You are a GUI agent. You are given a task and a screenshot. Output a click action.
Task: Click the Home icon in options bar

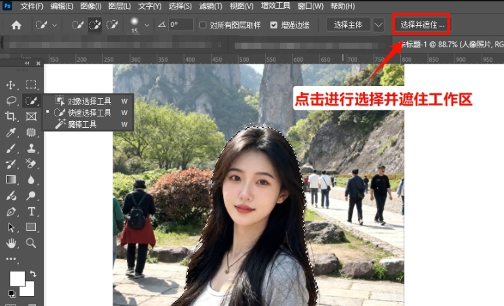16,25
